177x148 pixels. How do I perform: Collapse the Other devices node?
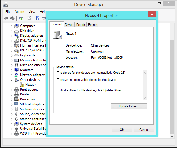(x=12, y=80)
